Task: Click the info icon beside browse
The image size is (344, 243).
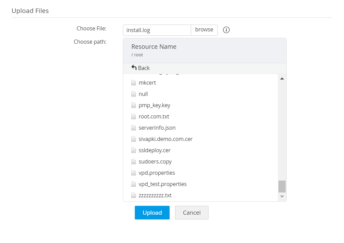Action: tap(226, 30)
